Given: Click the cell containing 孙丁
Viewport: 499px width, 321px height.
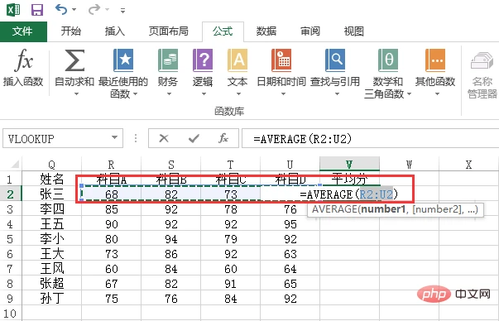Looking at the screenshot, I should pos(51,299).
